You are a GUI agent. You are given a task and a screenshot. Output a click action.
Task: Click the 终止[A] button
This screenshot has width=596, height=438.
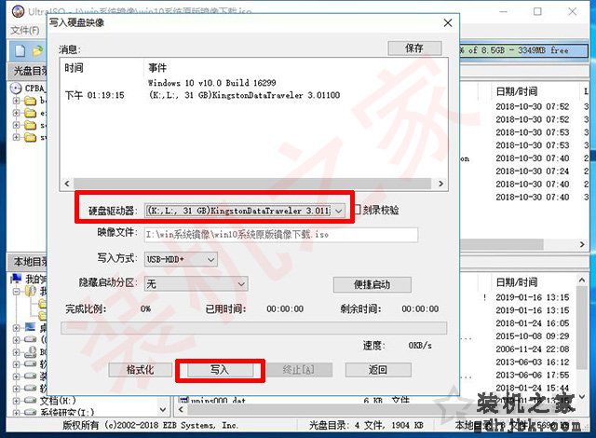[x=299, y=370]
